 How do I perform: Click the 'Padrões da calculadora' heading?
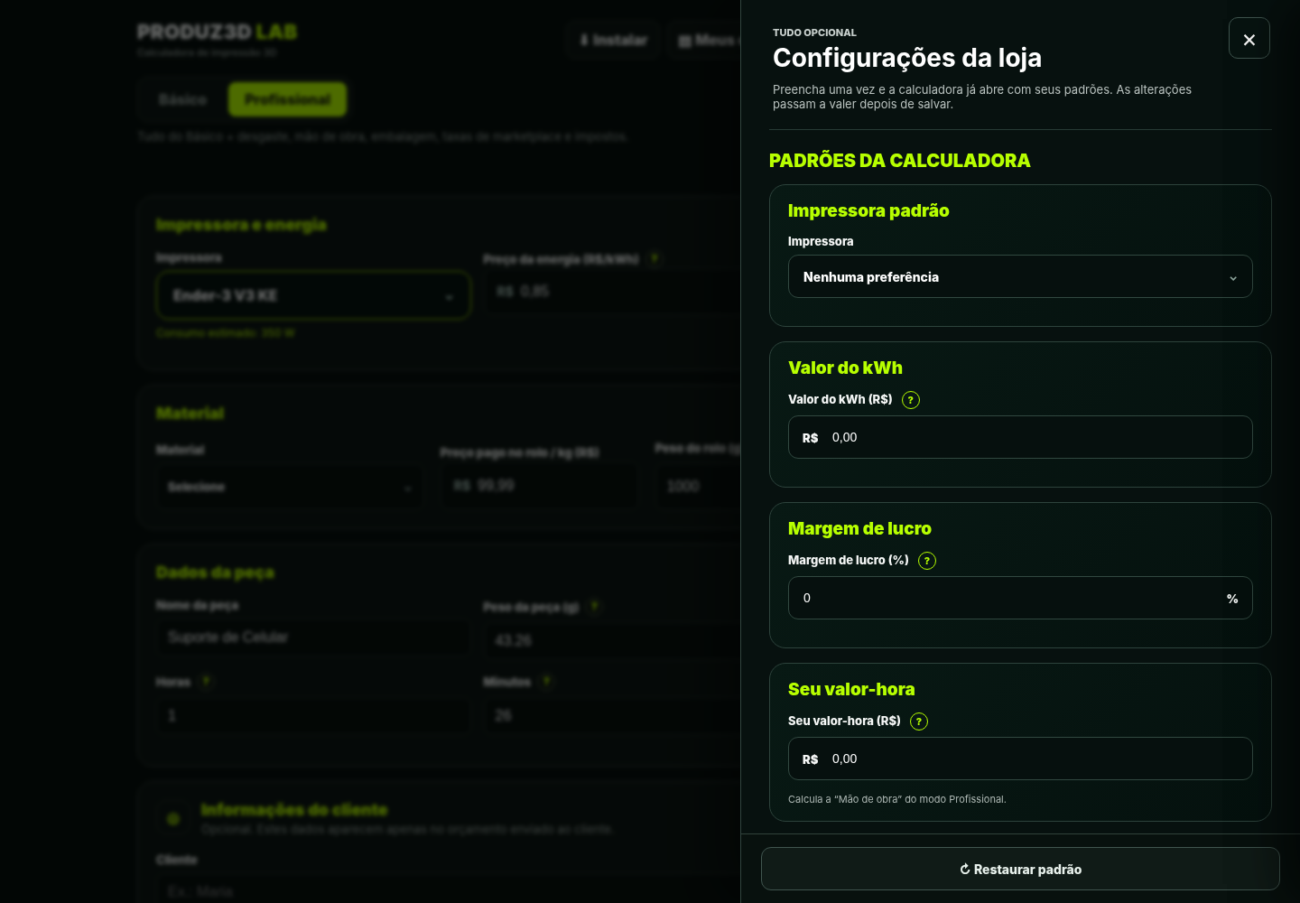[899, 161]
